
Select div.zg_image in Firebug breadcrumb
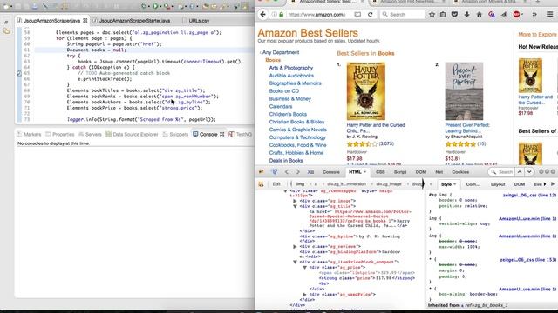[x=389, y=184]
